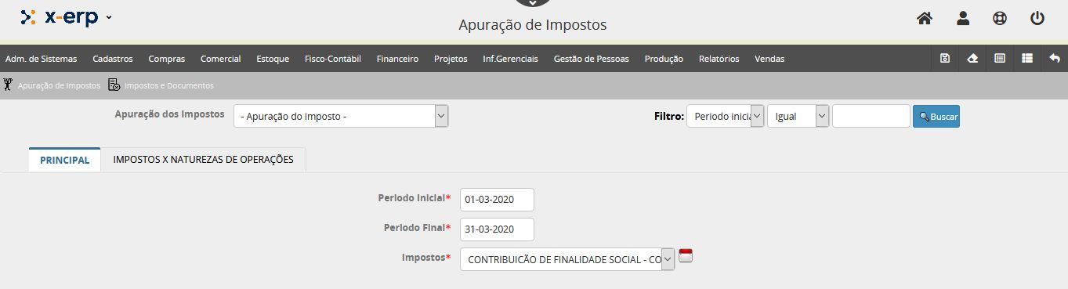Screen dimensions: 1068x289
Task: Click the power logout icon
Action: pos(1037,18)
